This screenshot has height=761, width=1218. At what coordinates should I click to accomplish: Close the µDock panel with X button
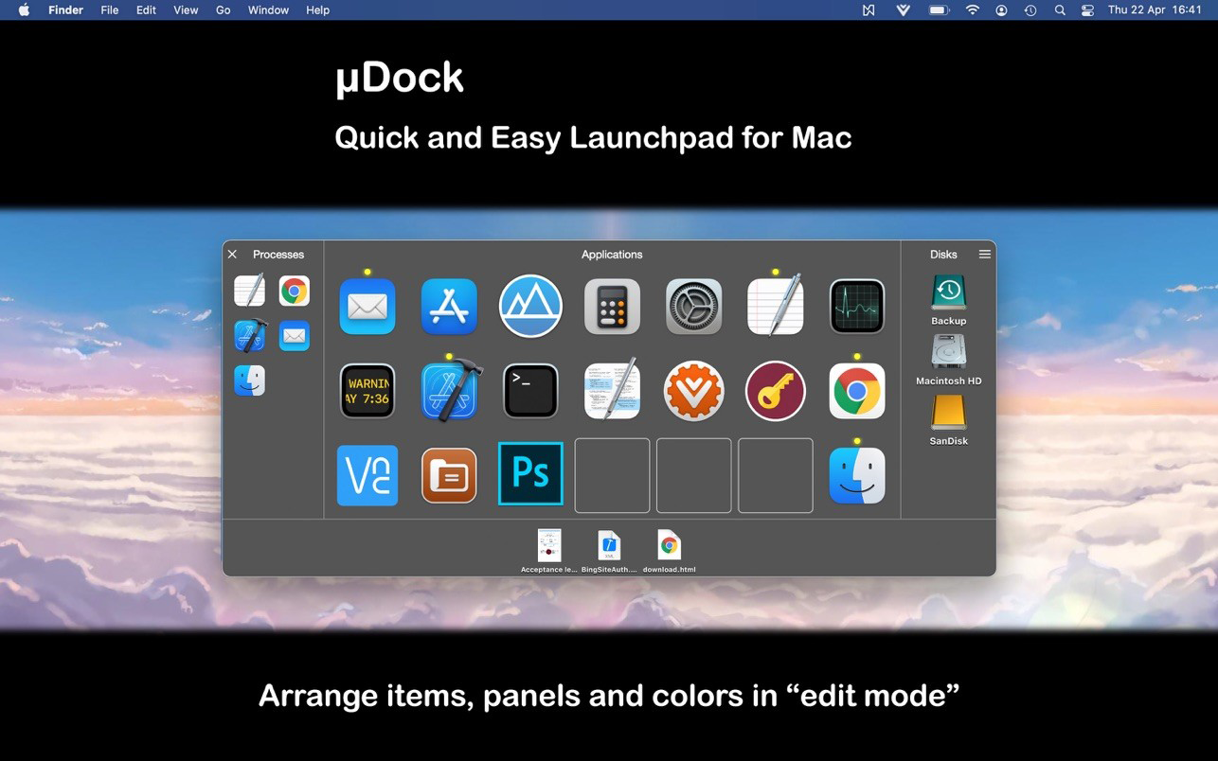(x=232, y=254)
